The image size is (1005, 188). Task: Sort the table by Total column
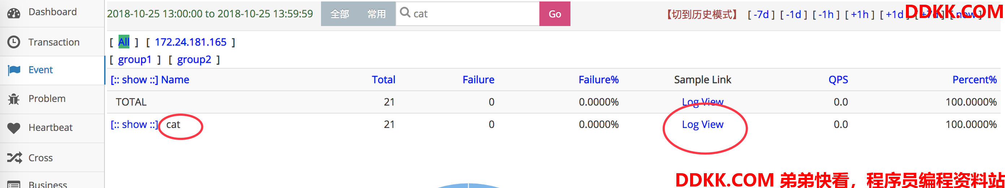point(383,80)
